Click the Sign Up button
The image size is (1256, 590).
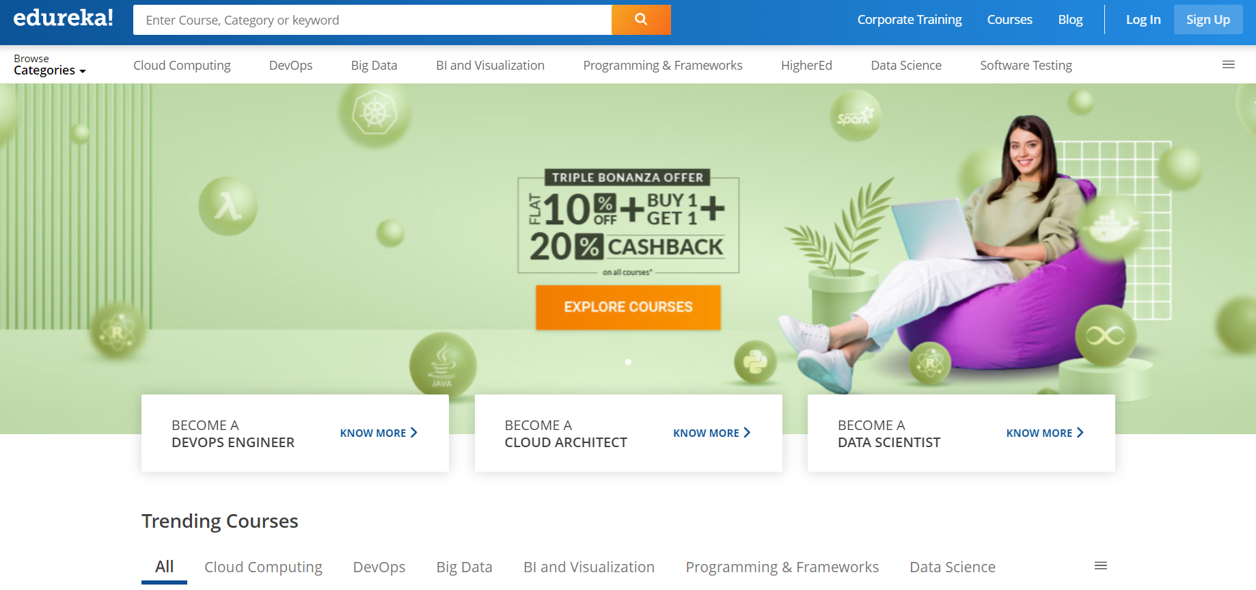click(1207, 20)
